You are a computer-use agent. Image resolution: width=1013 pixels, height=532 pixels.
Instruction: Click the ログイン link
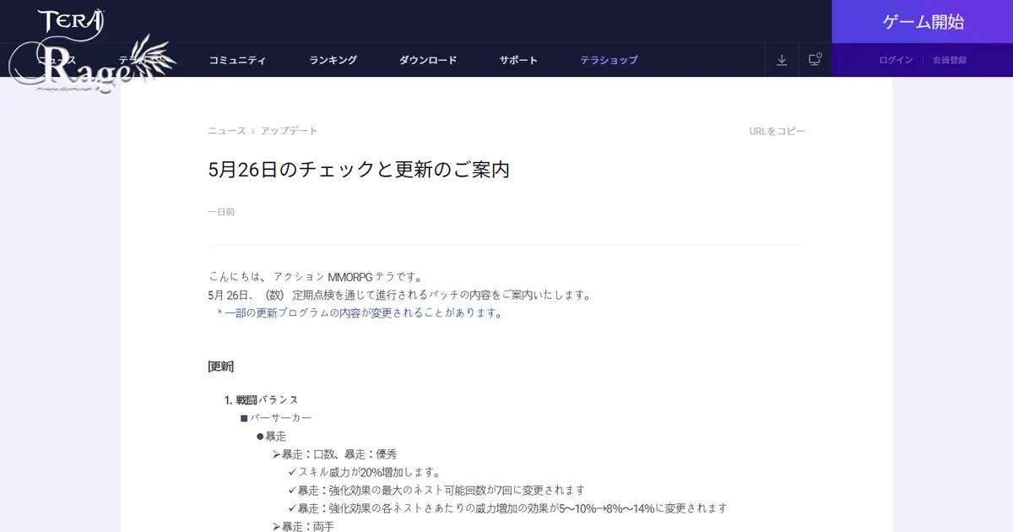tap(894, 60)
